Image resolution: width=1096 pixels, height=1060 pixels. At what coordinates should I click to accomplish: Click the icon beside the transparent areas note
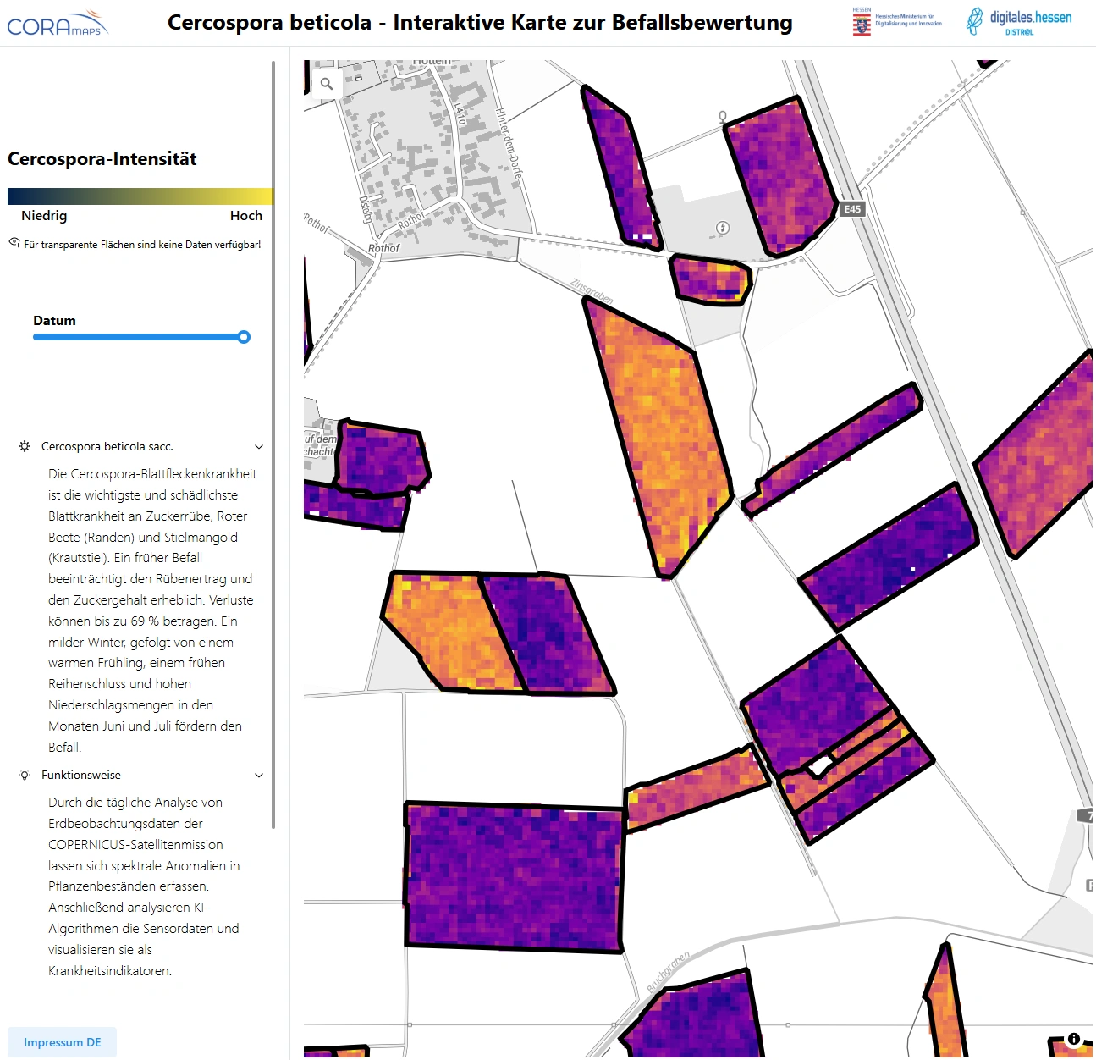[14, 243]
